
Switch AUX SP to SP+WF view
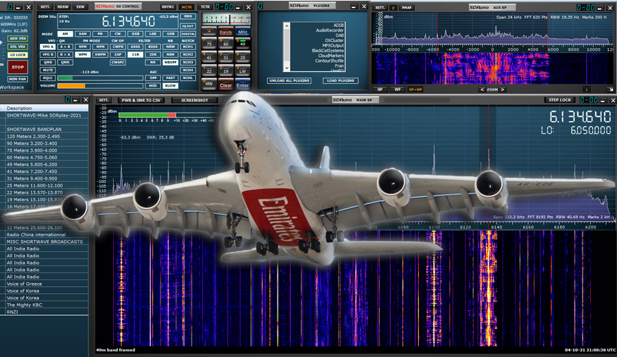415,89
